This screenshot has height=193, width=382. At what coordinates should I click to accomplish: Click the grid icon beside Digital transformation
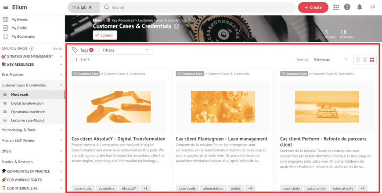point(5,103)
